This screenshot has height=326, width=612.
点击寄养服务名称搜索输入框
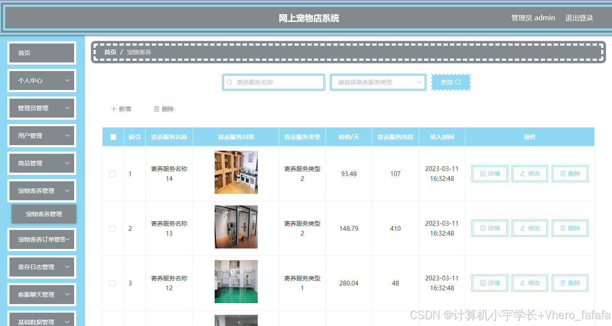click(x=273, y=81)
